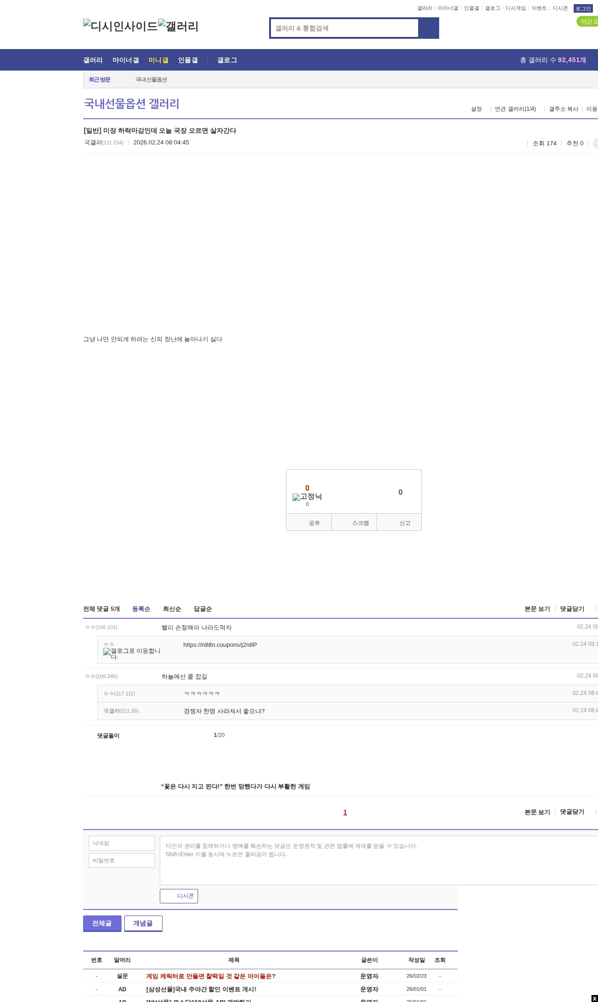Open the 설정 settings dropdown
The height and width of the screenshot is (1002, 598).
pyautogui.click(x=476, y=109)
